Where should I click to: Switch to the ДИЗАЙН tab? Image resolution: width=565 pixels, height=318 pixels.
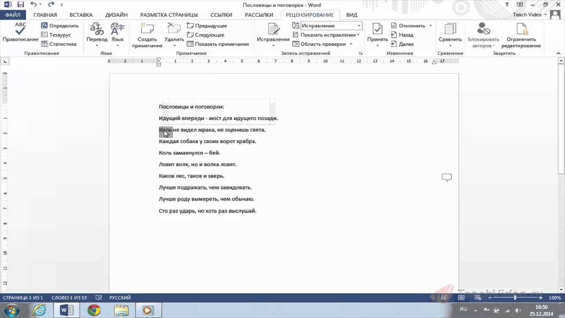117,15
